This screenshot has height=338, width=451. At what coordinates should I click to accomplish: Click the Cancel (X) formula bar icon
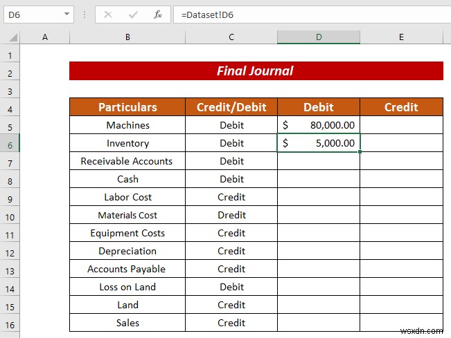pyautogui.click(x=108, y=15)
